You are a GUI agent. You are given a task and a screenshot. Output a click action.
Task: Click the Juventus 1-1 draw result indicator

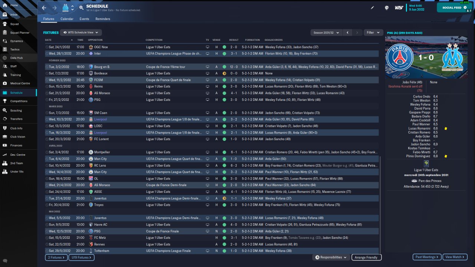point(224,198)
